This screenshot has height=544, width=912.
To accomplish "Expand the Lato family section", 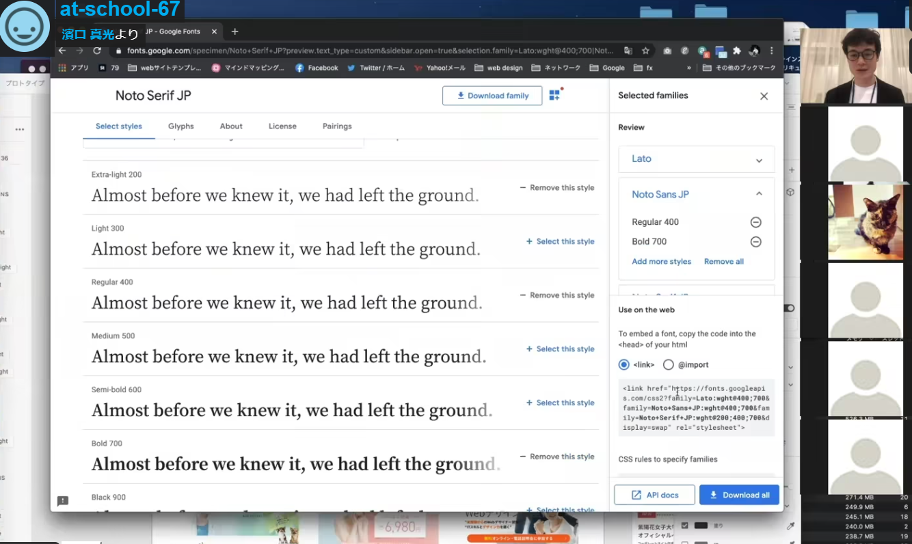I will click(x=697, y=159).
